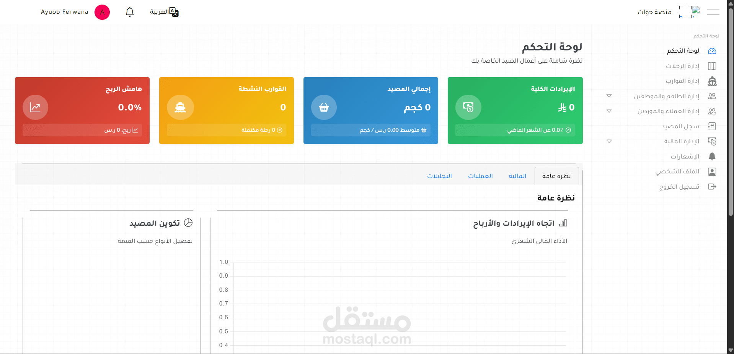The width and height of the screenshot is (734, 354).
Task: Open الملف الشخصي in the sidebar
Action: pyautogui.click(x=677, y=171)
